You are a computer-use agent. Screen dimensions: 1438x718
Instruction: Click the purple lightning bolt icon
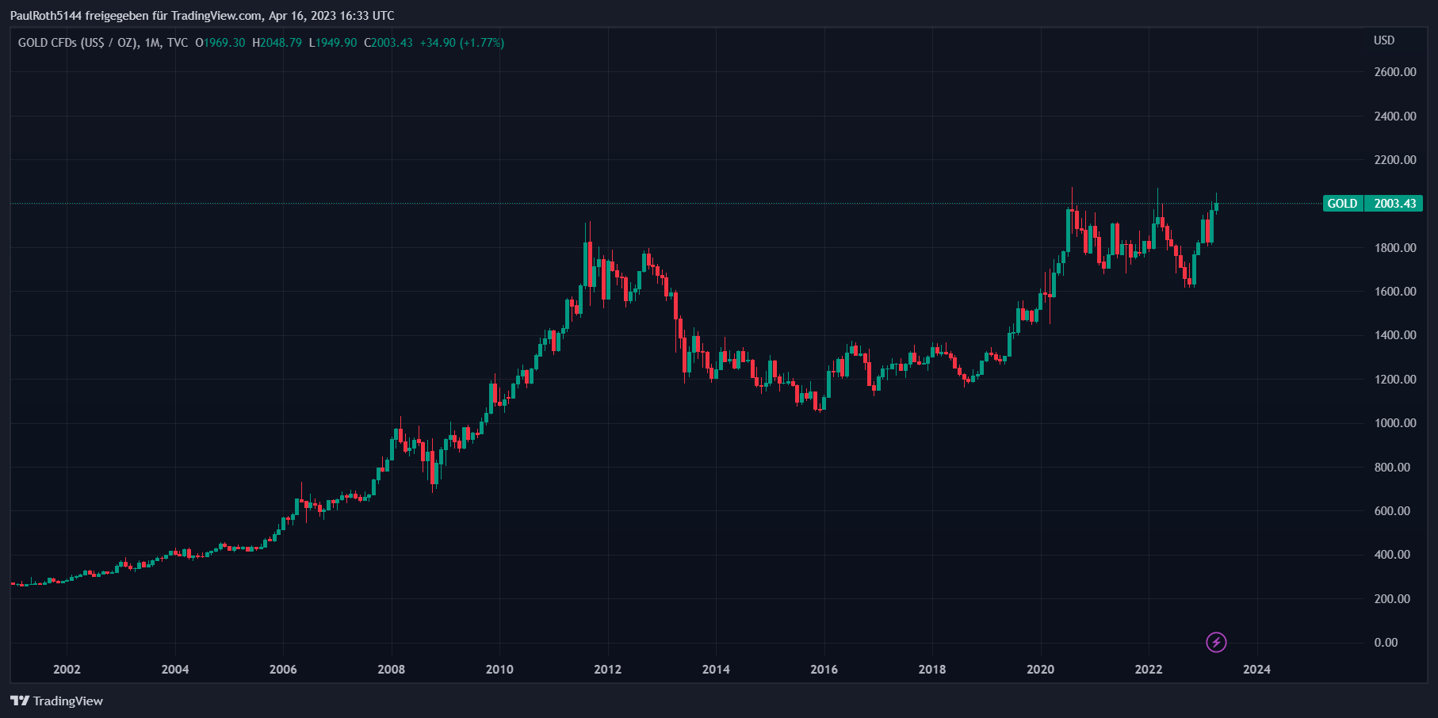[1216, 642]
